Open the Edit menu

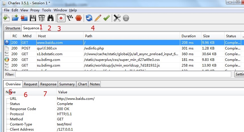click(x=15, y=10)
